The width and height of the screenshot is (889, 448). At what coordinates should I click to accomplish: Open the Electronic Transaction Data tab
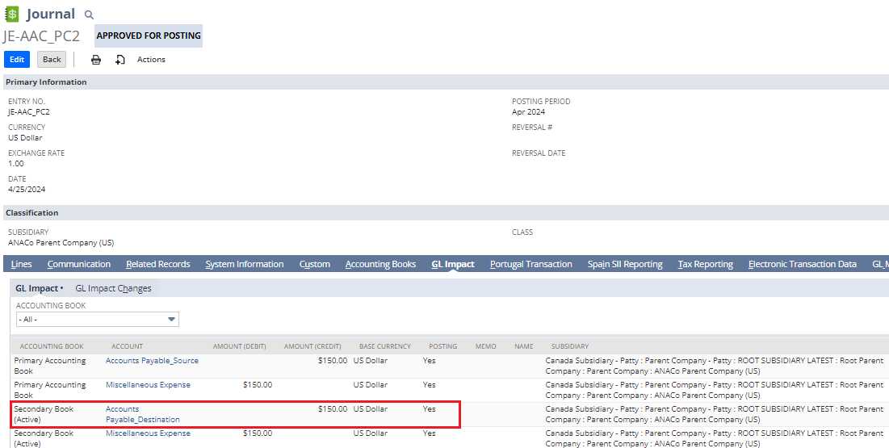[x=803, y=264]
